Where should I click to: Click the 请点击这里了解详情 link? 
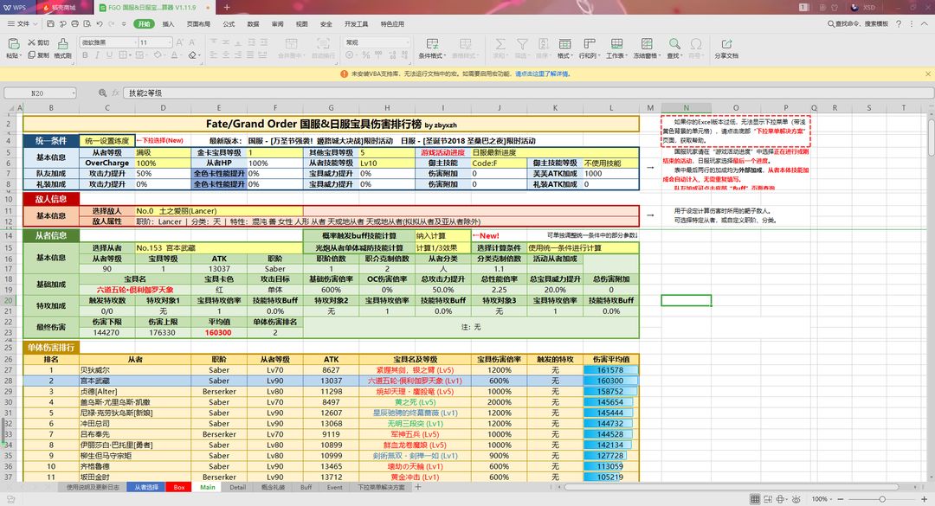click(x=543, y=74)
